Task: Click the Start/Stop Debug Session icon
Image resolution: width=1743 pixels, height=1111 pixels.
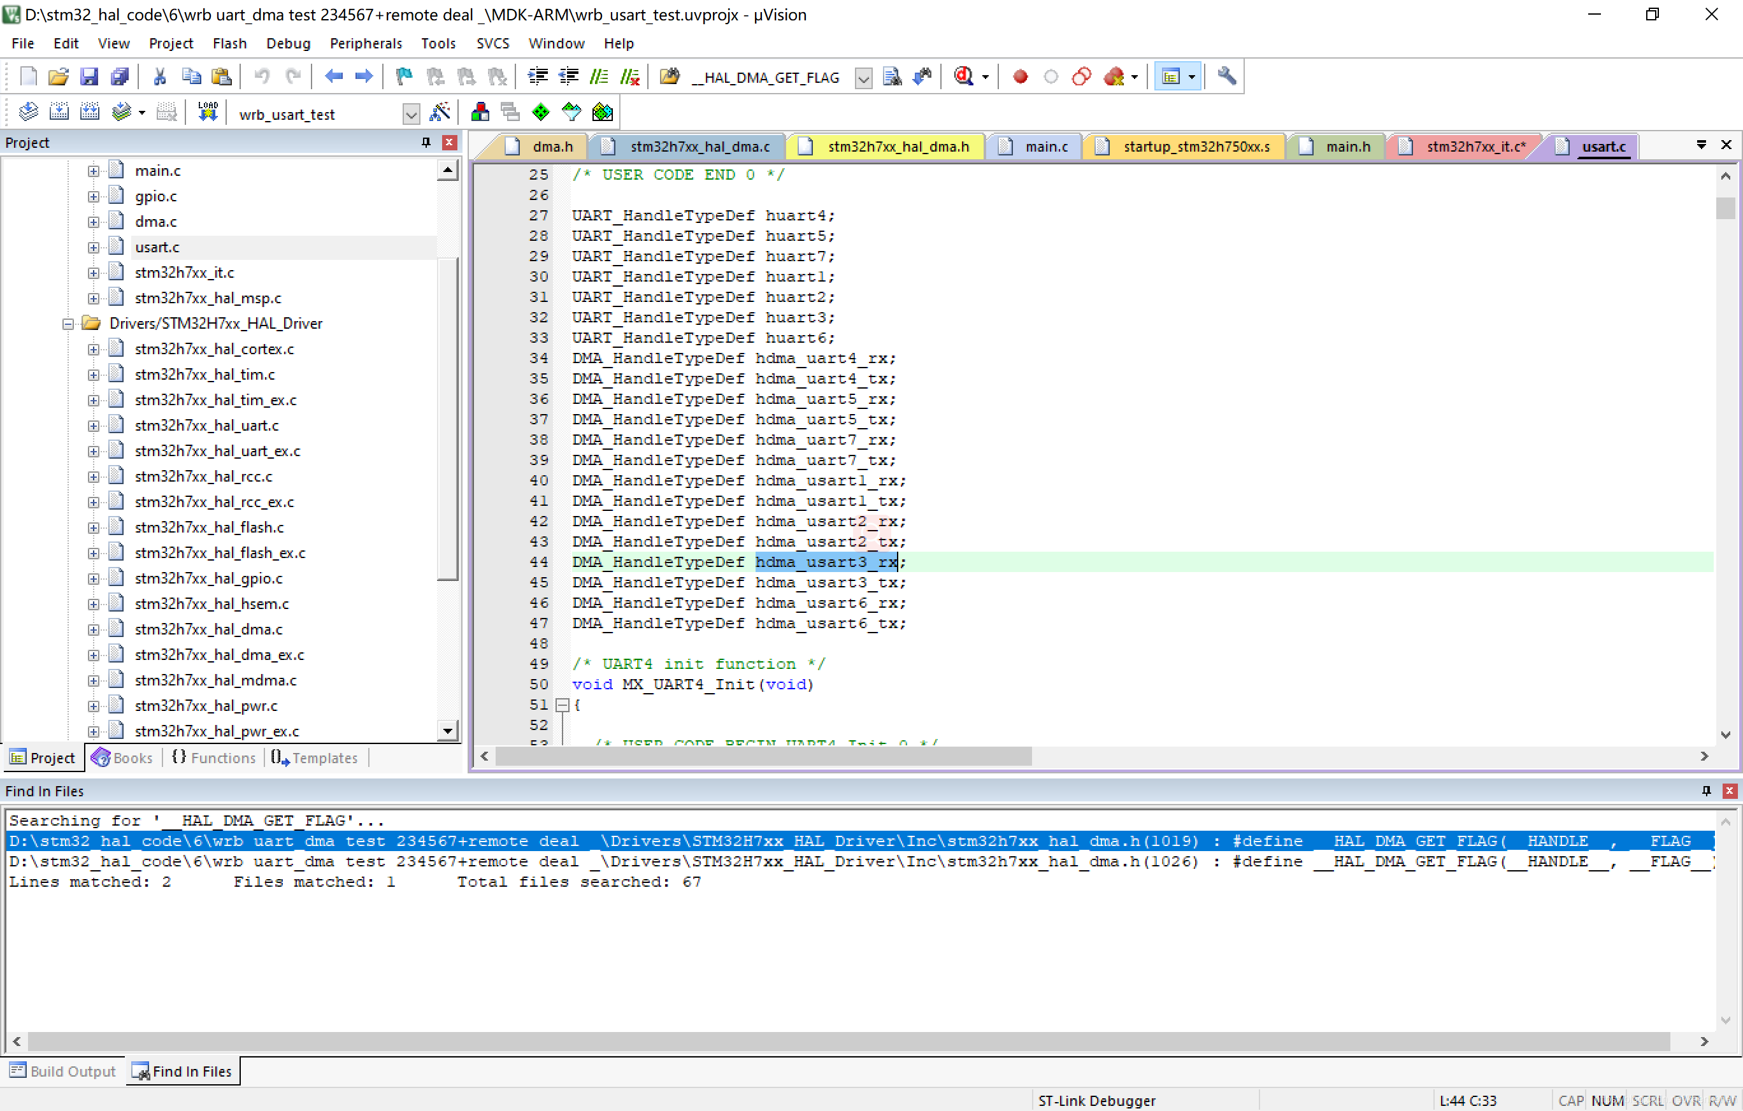Action: point(963,76)
